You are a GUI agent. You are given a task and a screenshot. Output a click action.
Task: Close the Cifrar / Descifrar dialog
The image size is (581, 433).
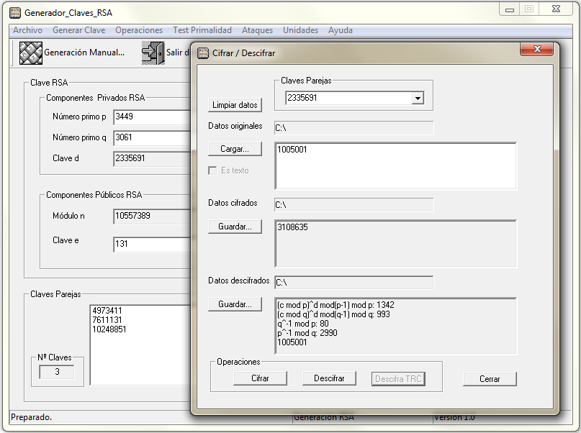click(x=537, y=49)
